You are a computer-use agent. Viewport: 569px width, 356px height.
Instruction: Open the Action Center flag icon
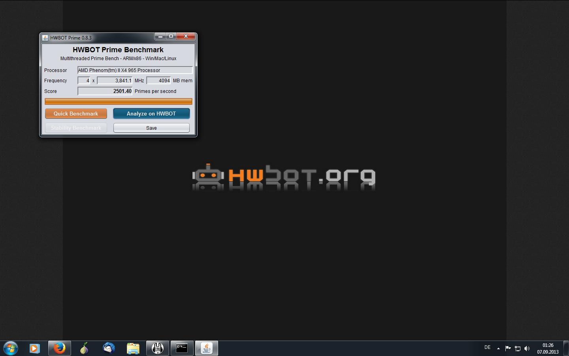coord(508,348)
